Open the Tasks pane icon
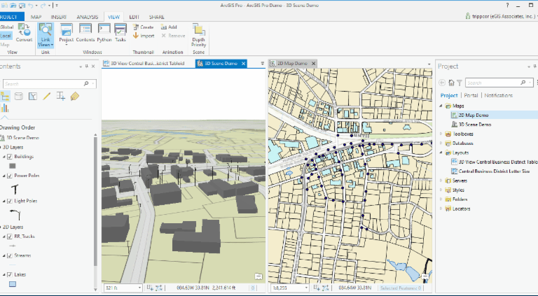 coord(120,33)
